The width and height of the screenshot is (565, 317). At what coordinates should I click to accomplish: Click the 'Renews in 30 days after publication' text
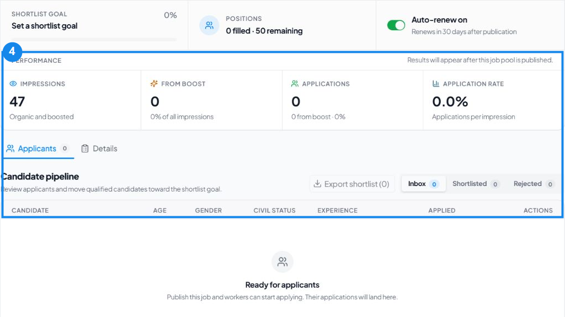(x=464, y=31)
